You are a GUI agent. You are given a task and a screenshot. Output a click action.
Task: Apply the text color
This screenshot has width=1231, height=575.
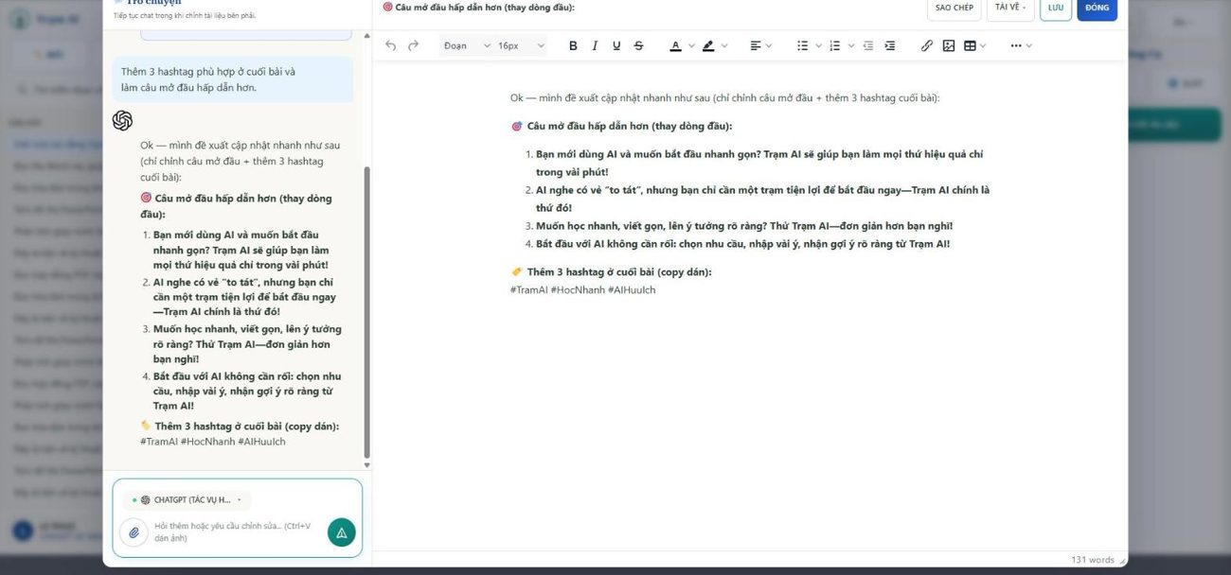coord(675,45)
